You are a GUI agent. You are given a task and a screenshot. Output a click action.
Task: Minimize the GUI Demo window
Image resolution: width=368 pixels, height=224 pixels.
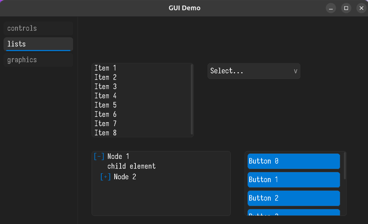(x=331, y=8)
